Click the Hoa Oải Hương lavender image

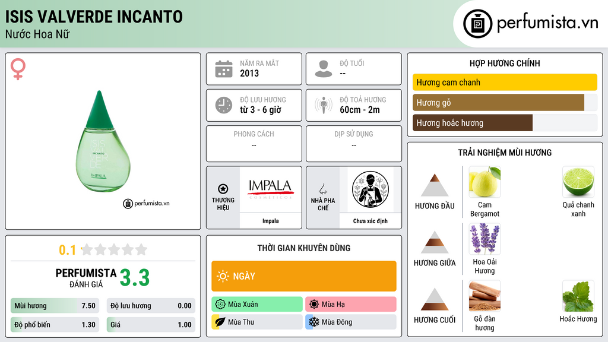[x=484, y=239]
